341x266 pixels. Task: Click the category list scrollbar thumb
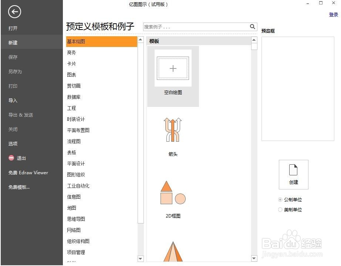click(141, 133)
